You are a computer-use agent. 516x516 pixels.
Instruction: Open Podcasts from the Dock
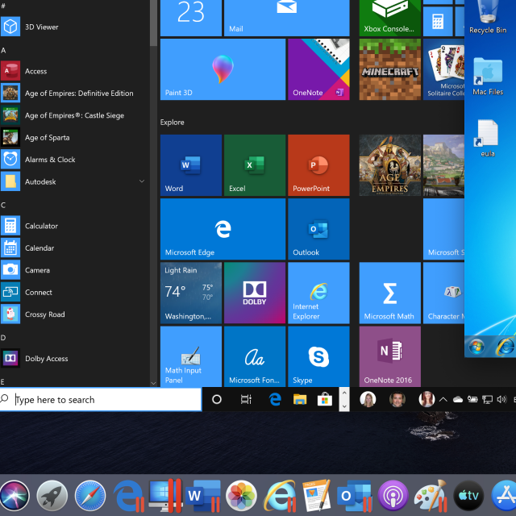tap(393, 496)
